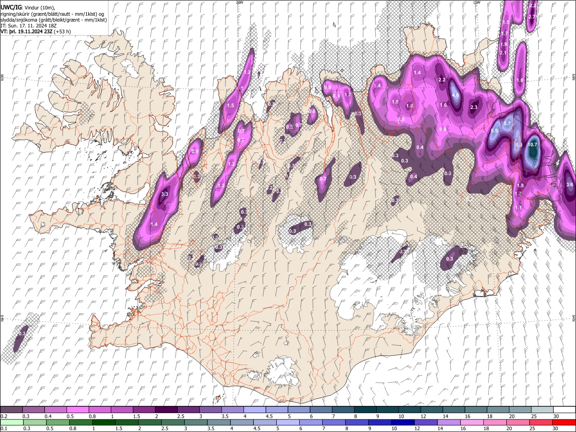Pick the white 30 swatch in top legend row
Screen dimensions: 576x432
pyautogui.click(x=564, y=410)
